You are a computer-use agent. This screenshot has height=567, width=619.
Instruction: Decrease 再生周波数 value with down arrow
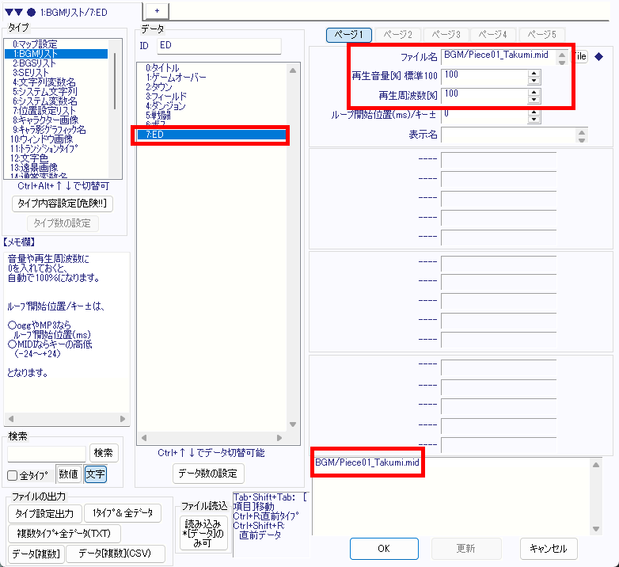coord(534,100)
